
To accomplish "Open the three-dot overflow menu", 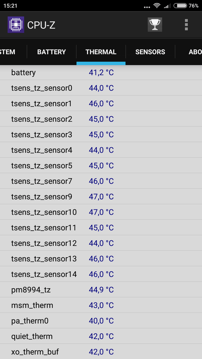I will (x=186, y=25).
